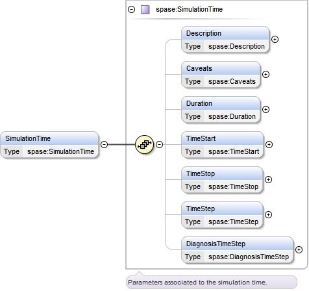This screenshot has height=291, width=309.
Task: Select the TimeStep element header
Action: coord(222,209)
